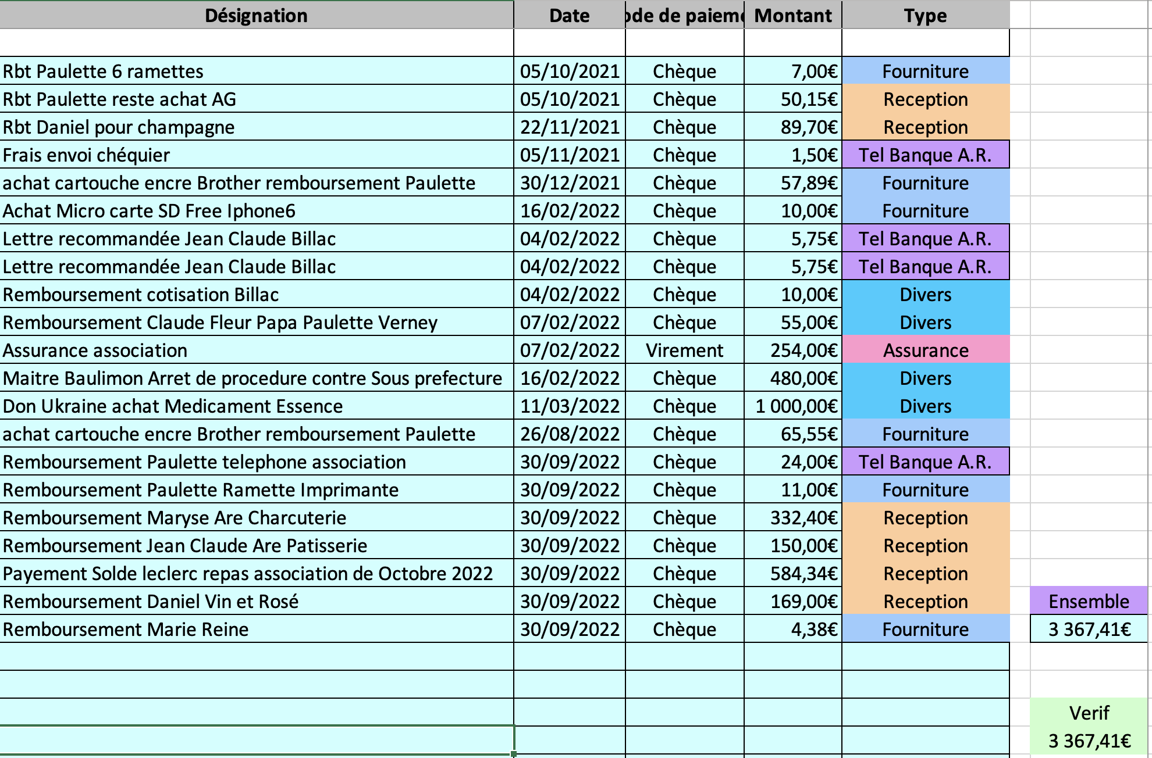Click amount 254,00€
Viewport: 1152px width, 758px height.
(792, 350)
